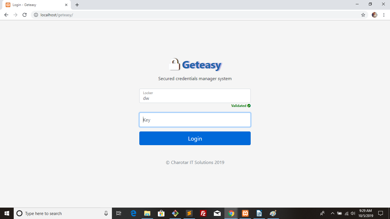Click the Geteasy title text

[x=202, y=65]
